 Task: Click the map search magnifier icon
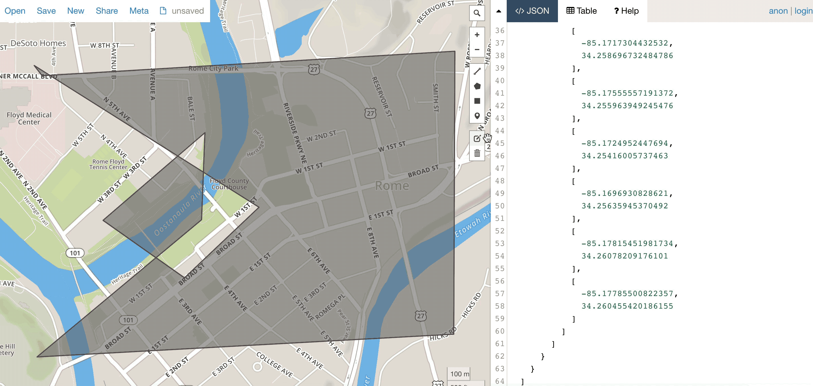point(477,13)
